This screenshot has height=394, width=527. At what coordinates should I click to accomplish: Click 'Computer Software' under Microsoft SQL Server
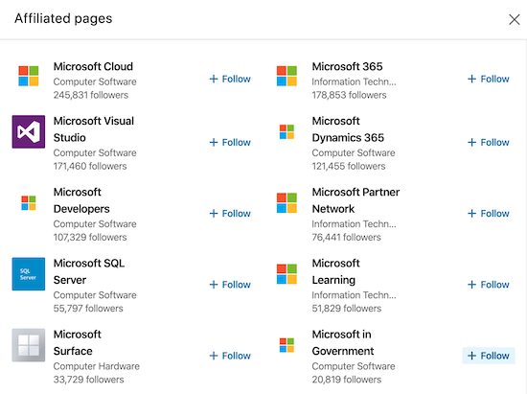coord(95,295)
